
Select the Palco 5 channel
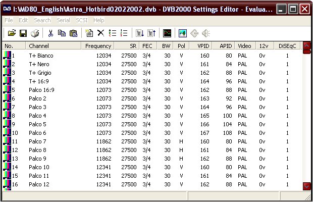point(37,124)
